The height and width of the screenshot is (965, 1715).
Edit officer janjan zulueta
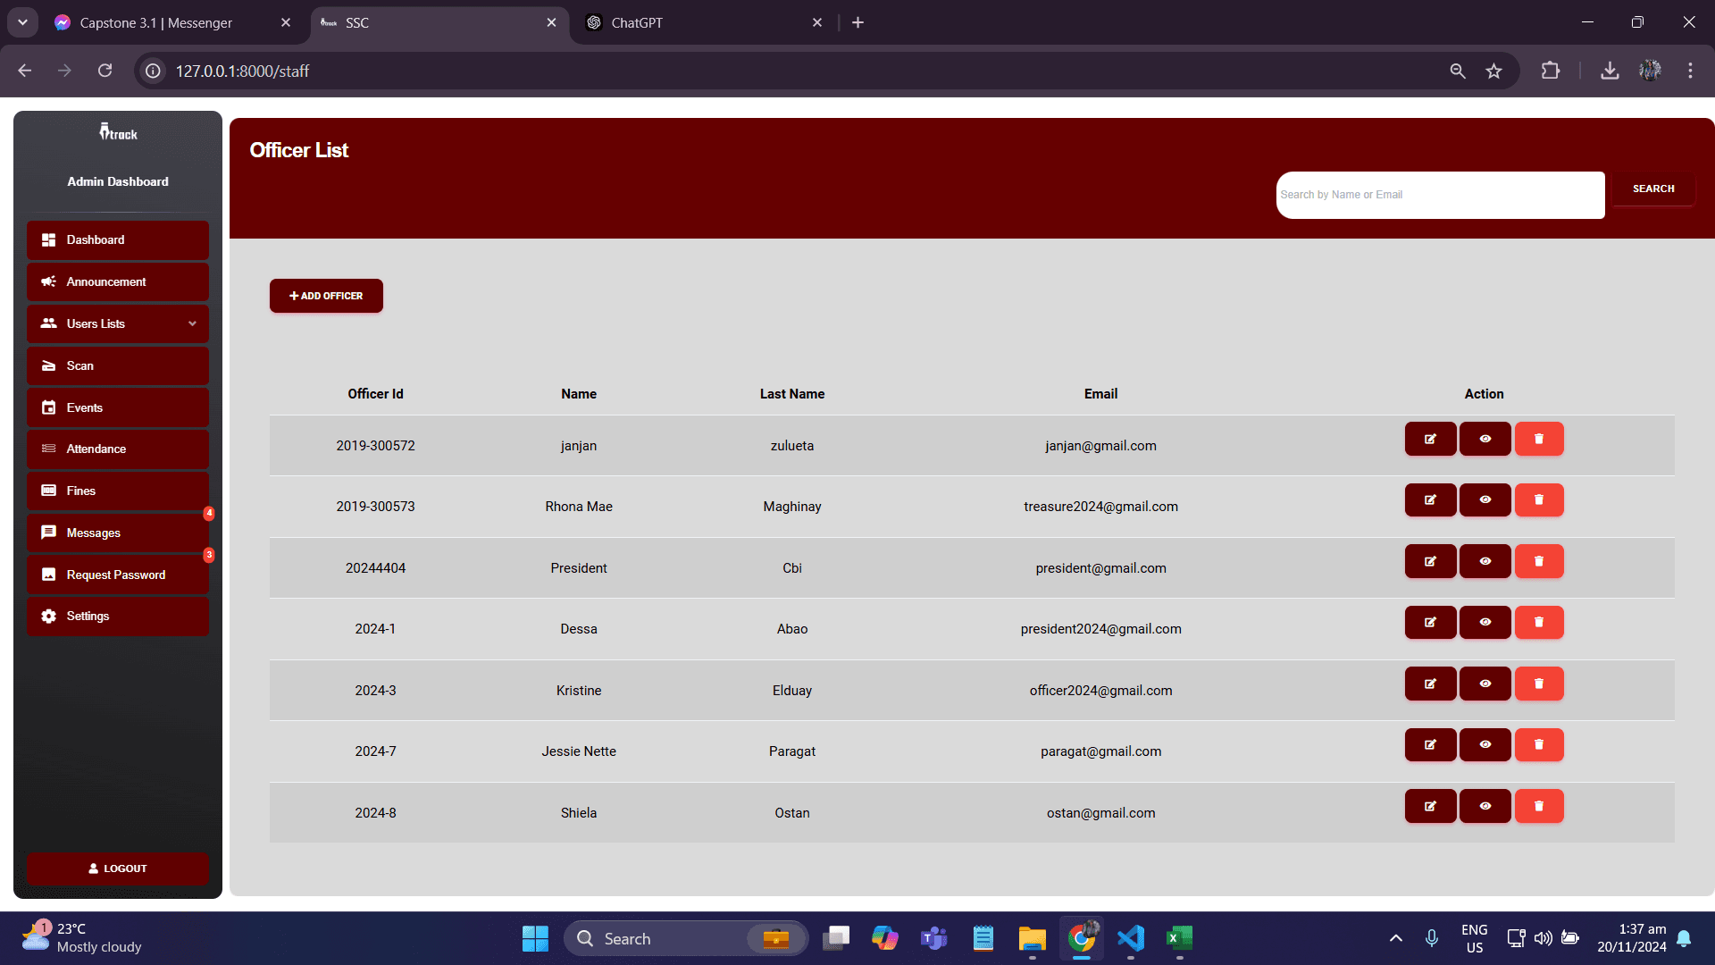click(x=1430, y=439)
